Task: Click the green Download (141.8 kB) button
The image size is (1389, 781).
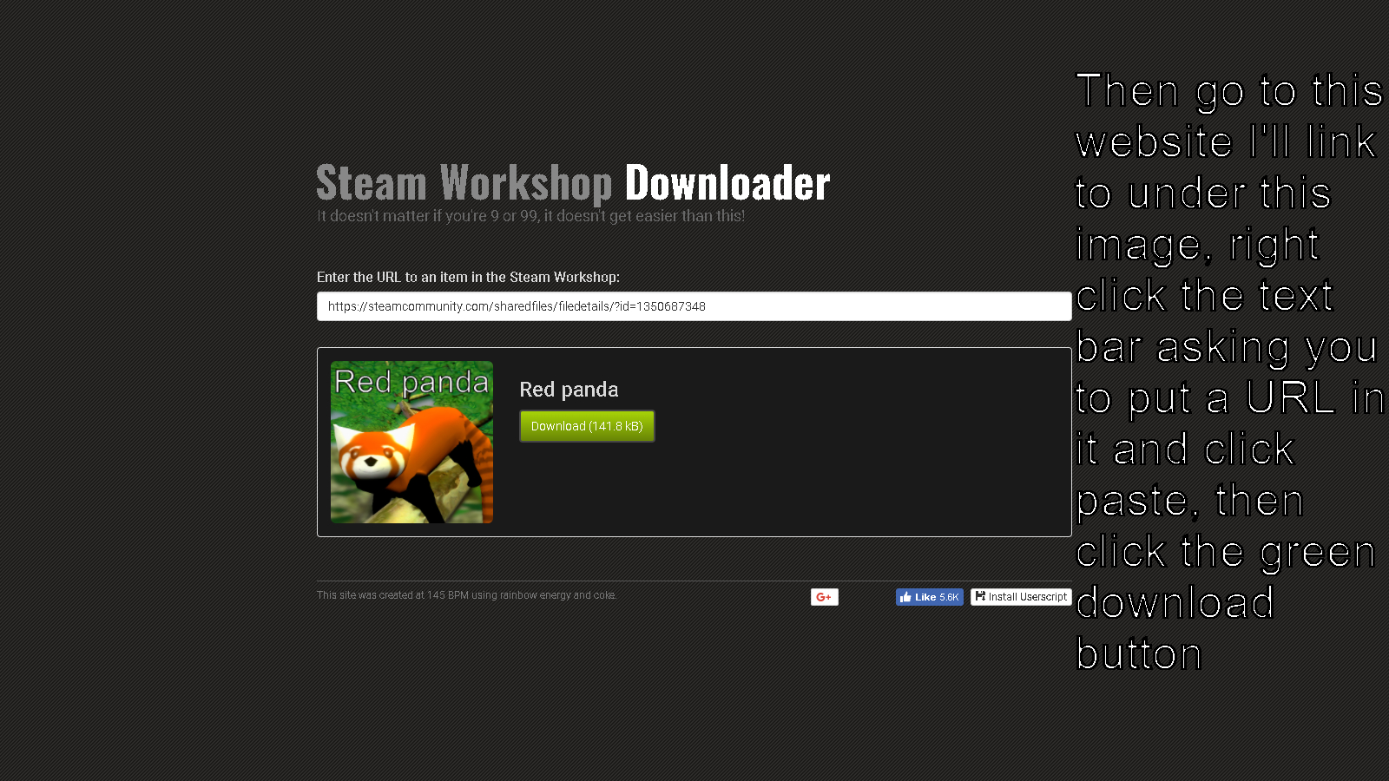Action: pyautogui.click(x=587, y=426)
